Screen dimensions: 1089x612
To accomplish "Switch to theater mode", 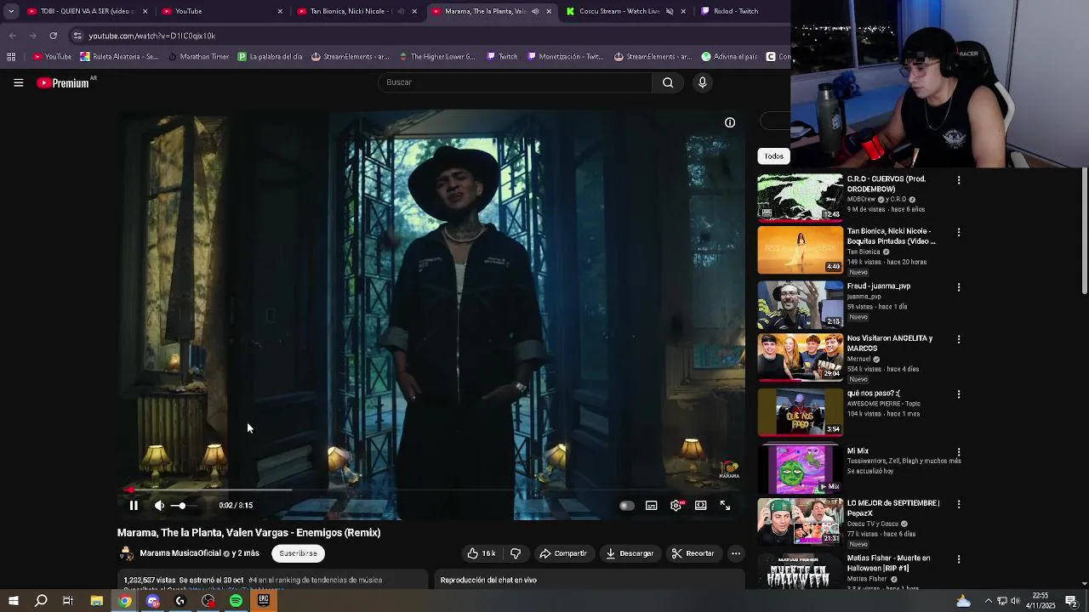I will point(700,506).
